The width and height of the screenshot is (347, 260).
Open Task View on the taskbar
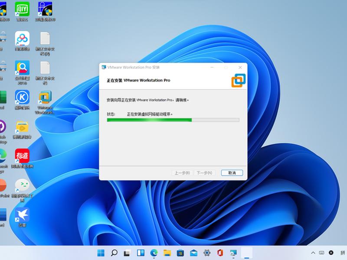pyautogui.click(x=128, y=253)
